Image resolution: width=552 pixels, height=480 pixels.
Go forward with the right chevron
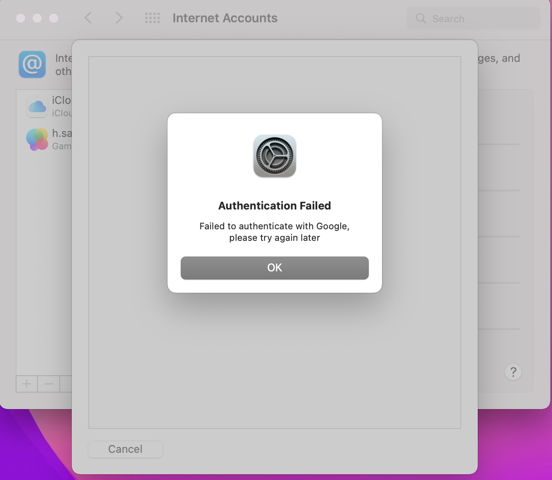pyautogui.click(x=119, y=18)
